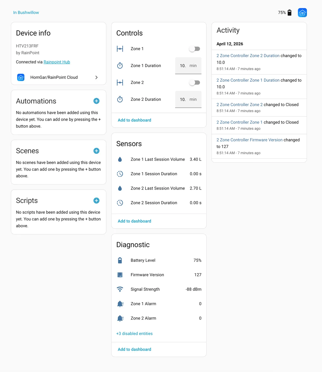Add a new scene with the plus icon
Viewport: 322px width, 372px height.
coord(96,151)
